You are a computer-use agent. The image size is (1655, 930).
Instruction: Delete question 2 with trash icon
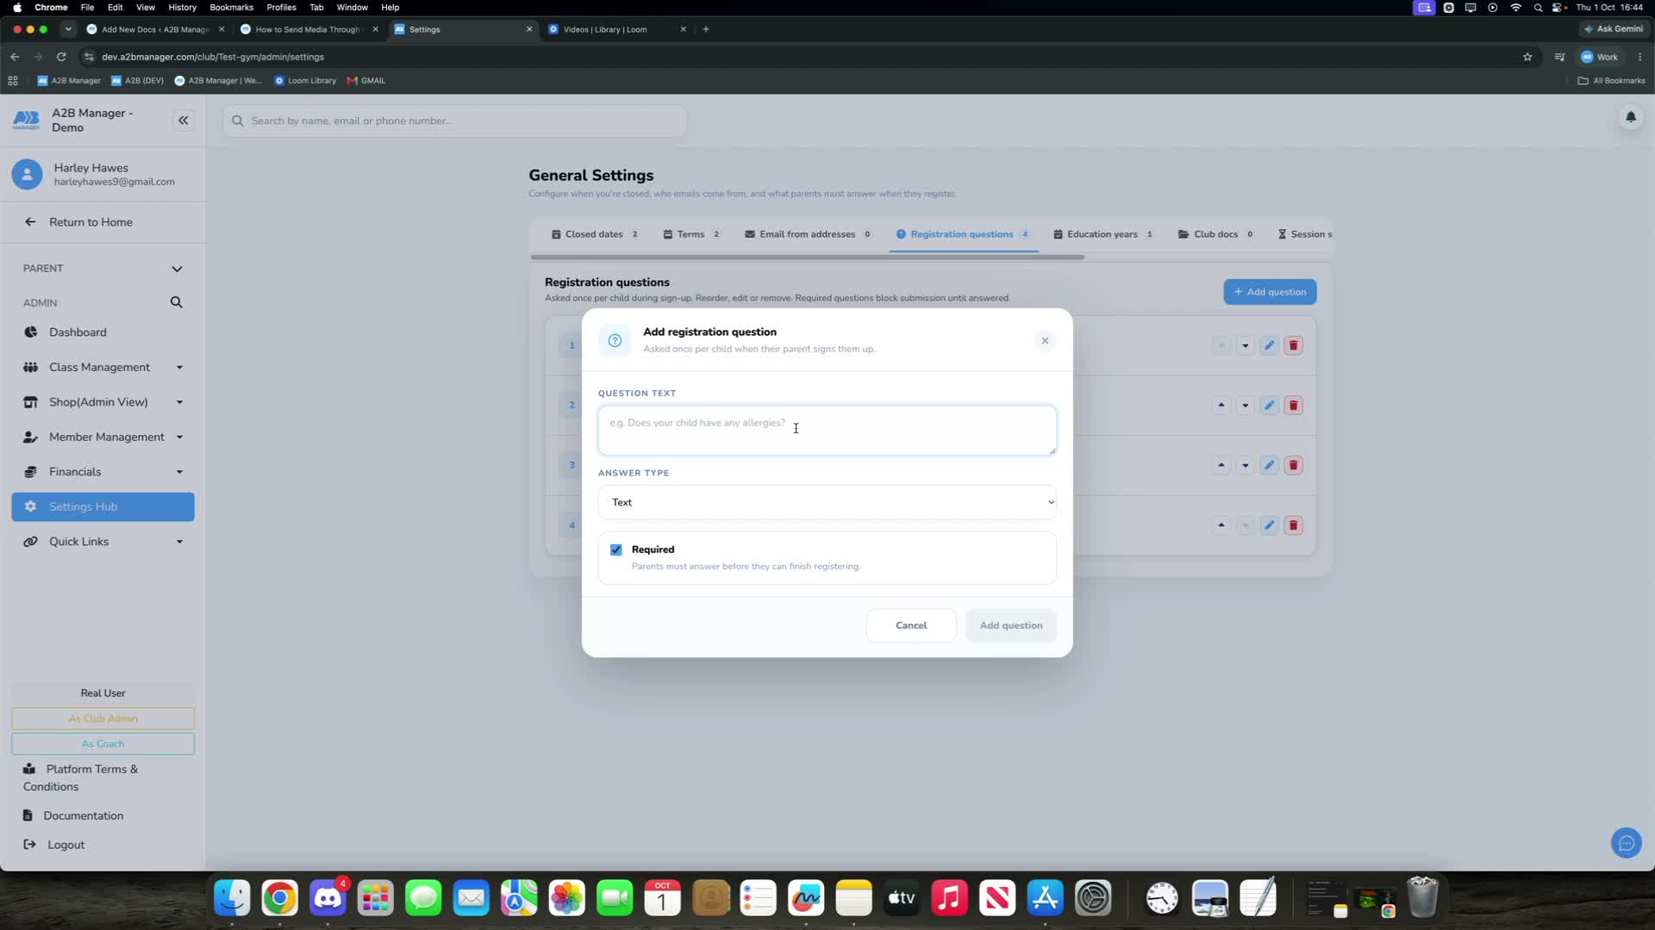click(1293, 406)
